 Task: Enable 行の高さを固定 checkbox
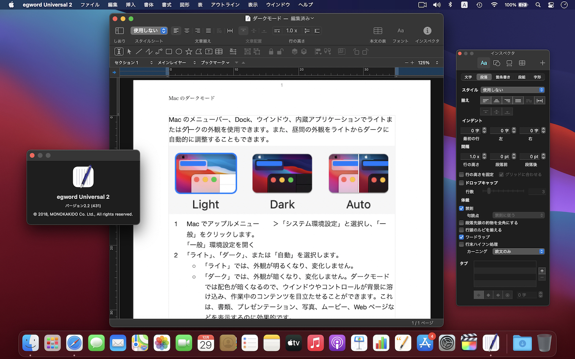pos(462,174)
